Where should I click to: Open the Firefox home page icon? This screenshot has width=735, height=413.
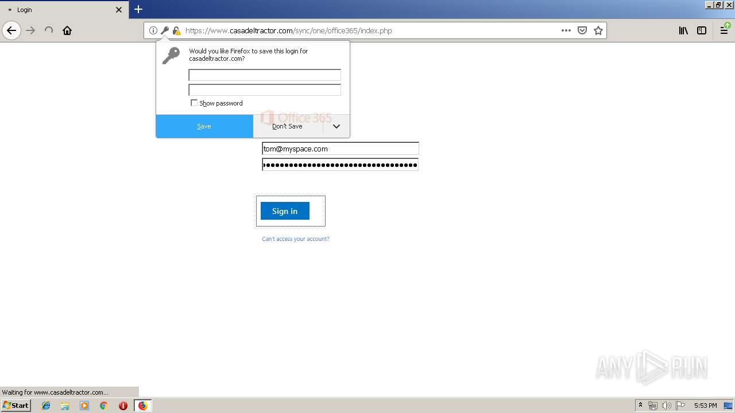click(67, 30)
